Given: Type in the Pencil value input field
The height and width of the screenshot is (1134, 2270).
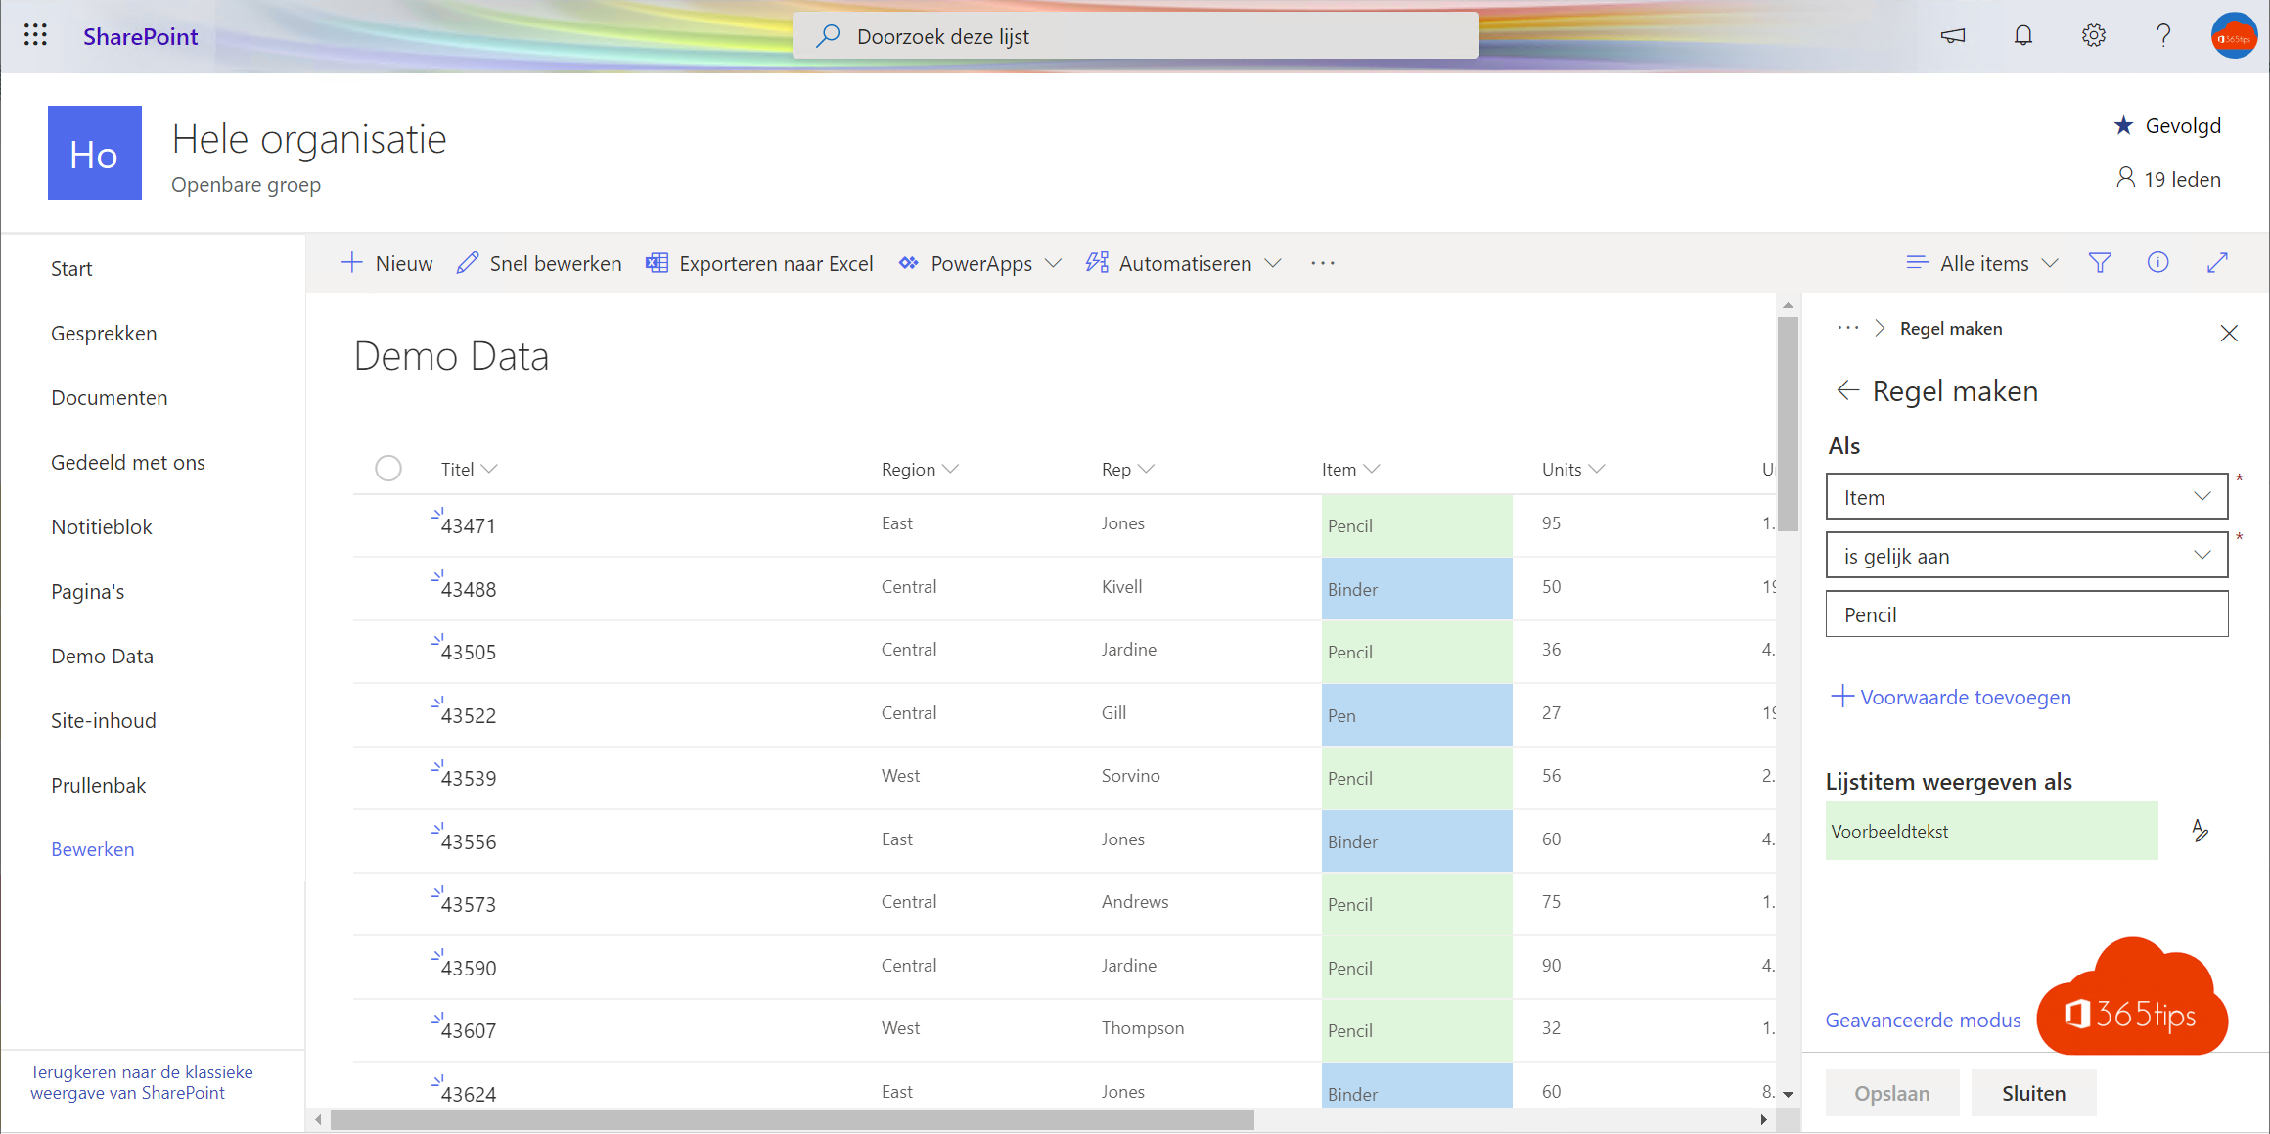Looking at the screenshot, I should point(2026,614).
